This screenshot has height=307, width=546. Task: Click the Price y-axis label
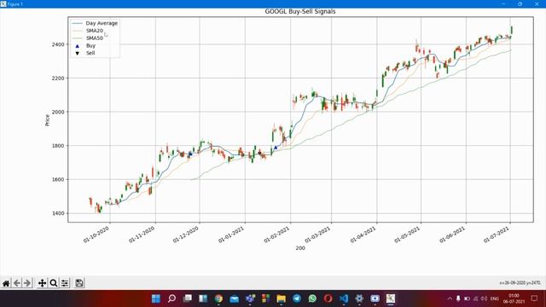tap(48, 120)
